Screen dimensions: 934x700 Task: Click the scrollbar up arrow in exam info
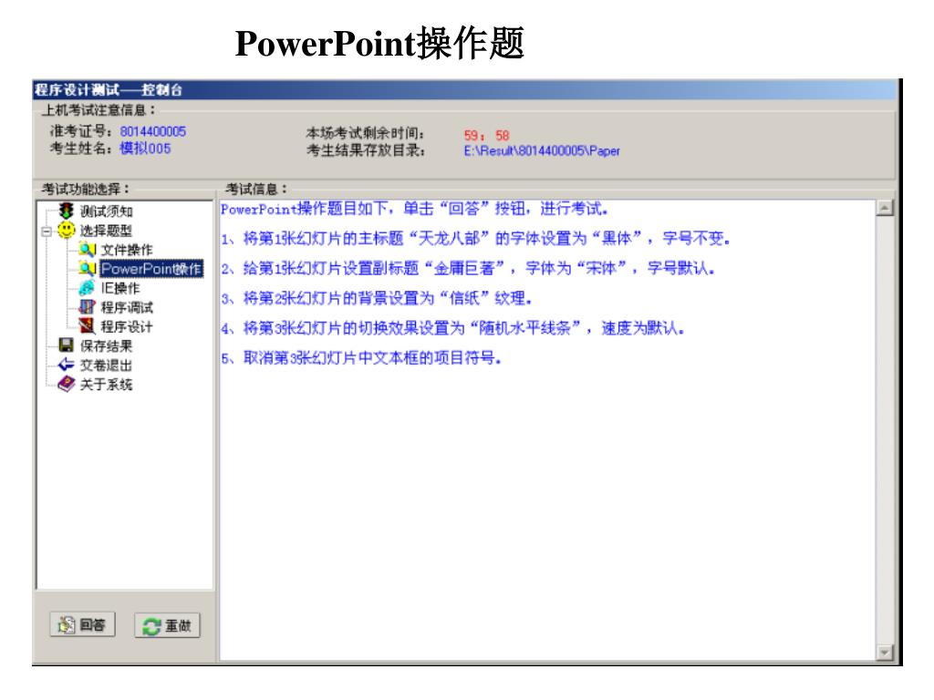(x=885, y=208)
